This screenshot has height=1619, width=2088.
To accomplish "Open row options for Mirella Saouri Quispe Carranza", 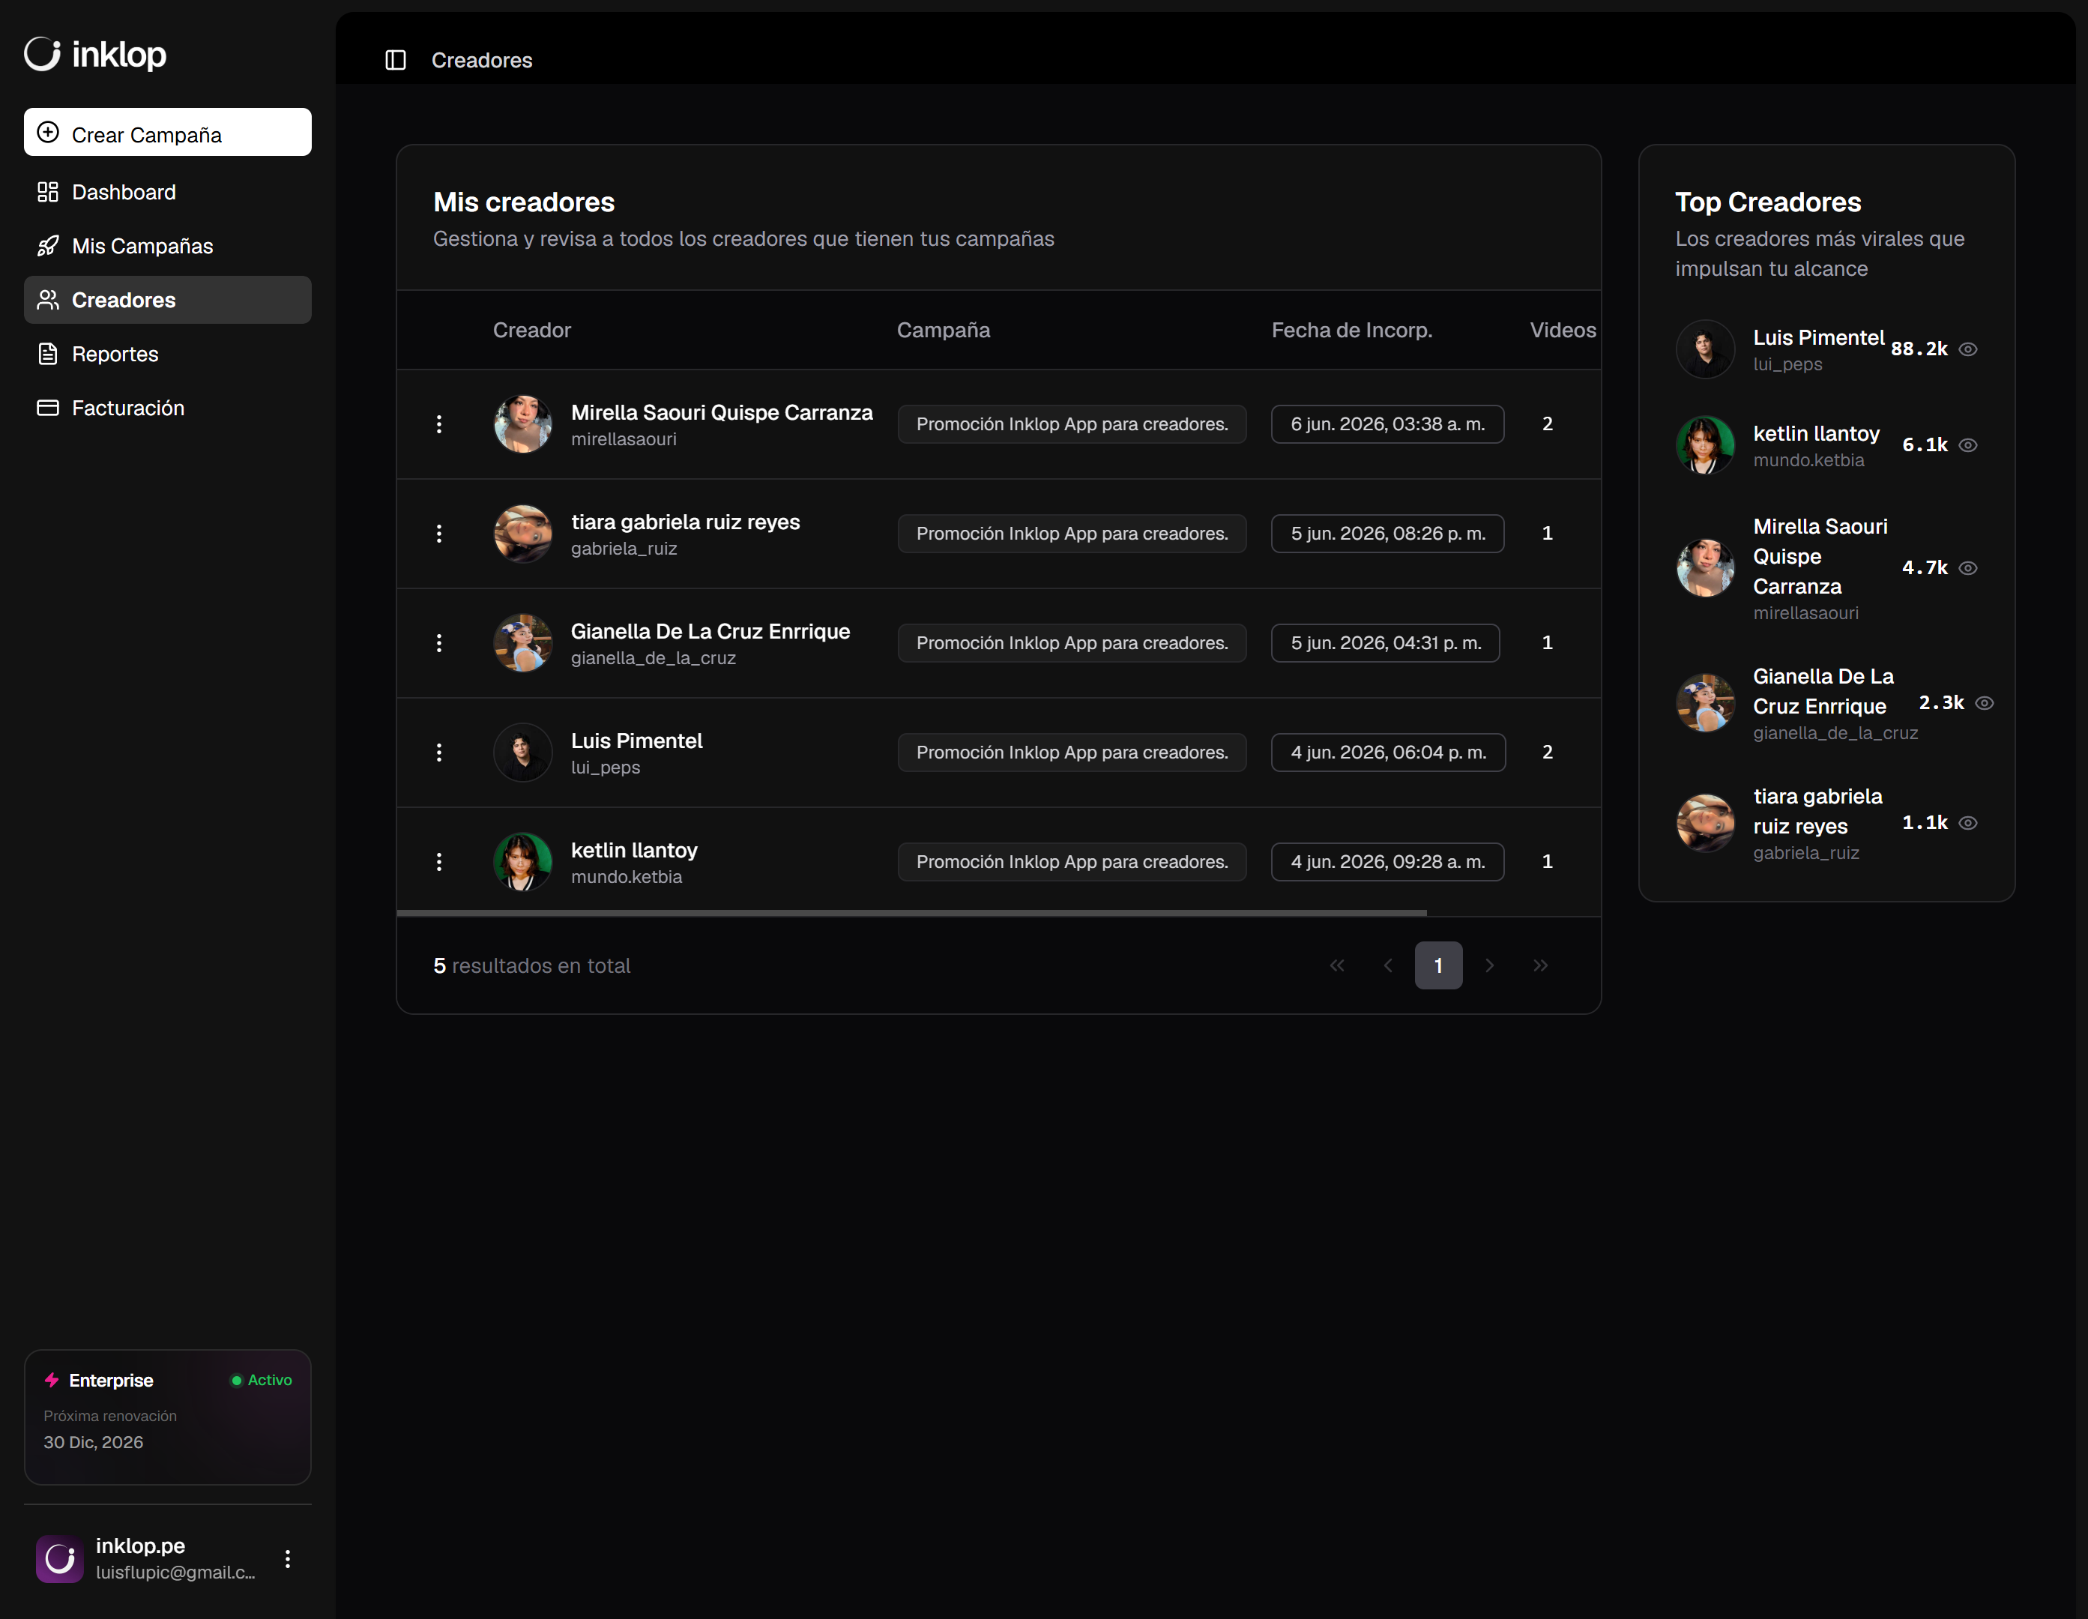I will [439, 423].
